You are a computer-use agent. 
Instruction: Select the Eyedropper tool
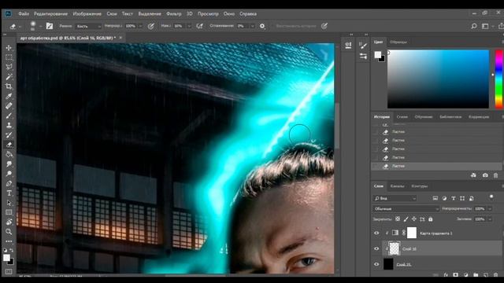pos(9,96)
